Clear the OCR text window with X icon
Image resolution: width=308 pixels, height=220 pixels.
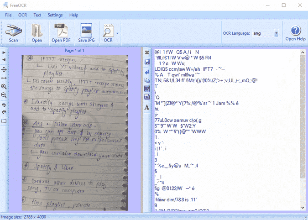[147, 52]
